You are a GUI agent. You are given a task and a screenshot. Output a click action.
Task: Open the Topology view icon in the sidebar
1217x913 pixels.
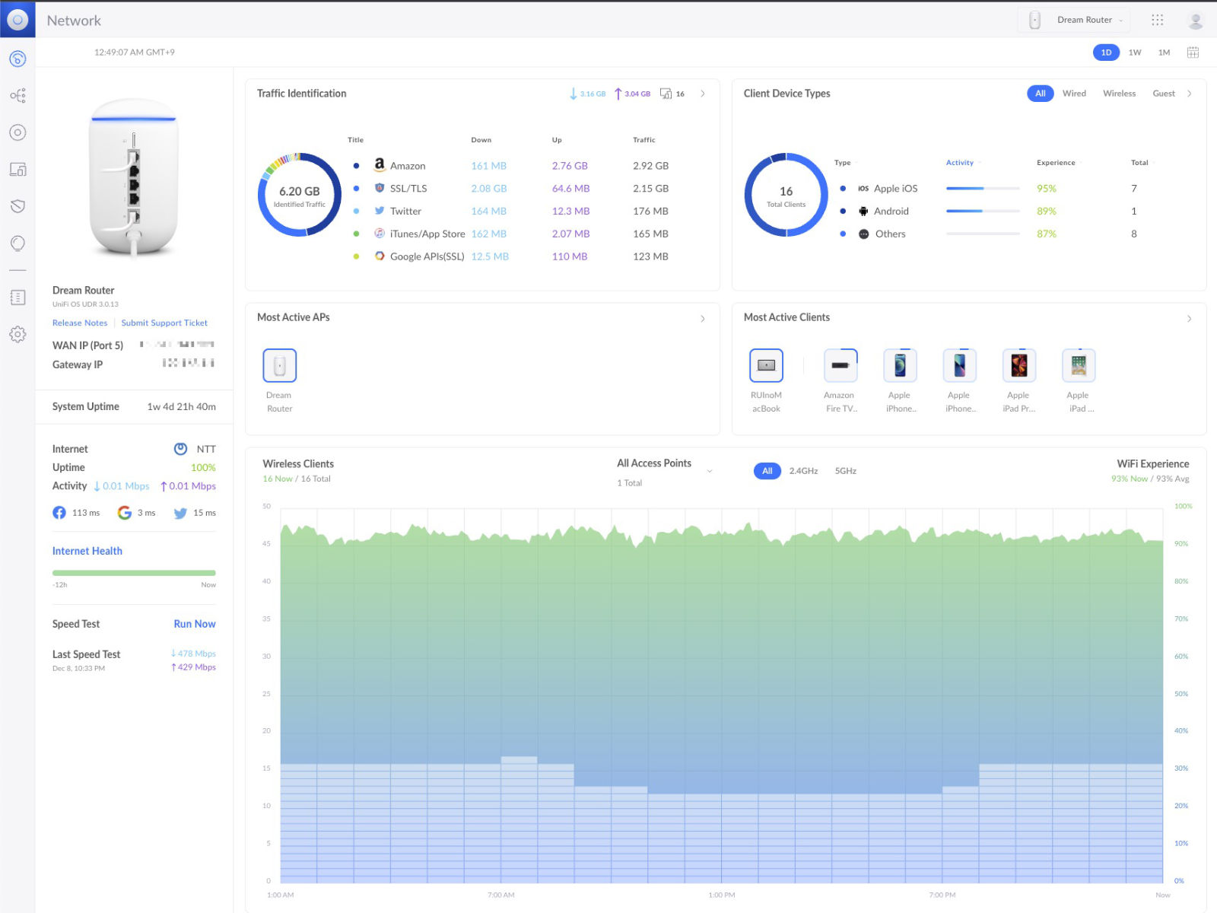pyautogui.click(x=17, y=95)
